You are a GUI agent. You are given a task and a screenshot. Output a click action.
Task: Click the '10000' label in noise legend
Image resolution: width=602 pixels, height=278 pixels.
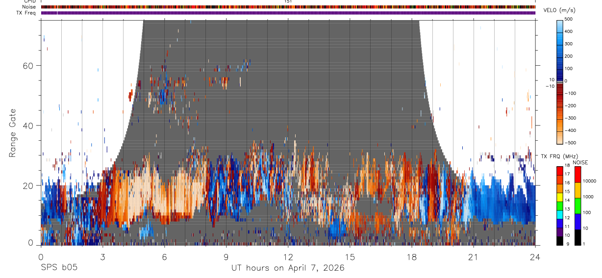click(x=589, y=181)
